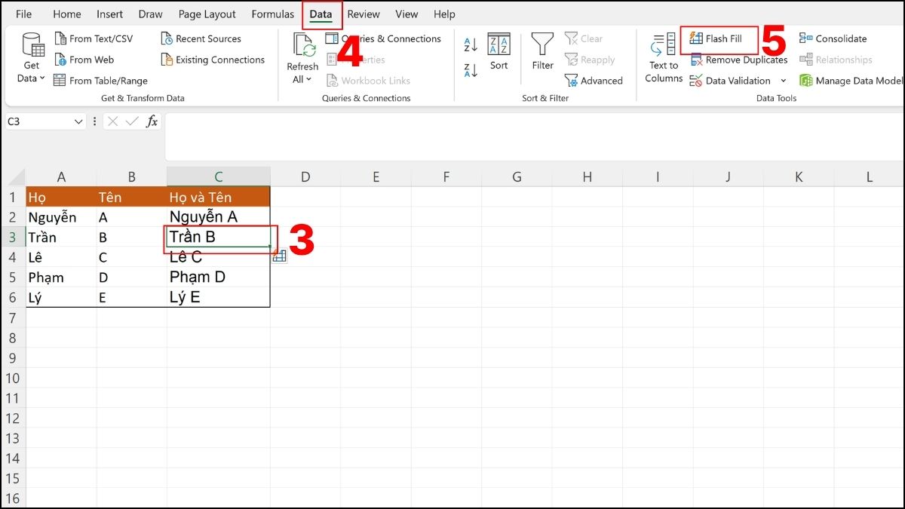The width and height of the screenshot is (905, 509).
Task: Click header cell 'Họ'
Action: pyautogui.click(x=61, y=197)
